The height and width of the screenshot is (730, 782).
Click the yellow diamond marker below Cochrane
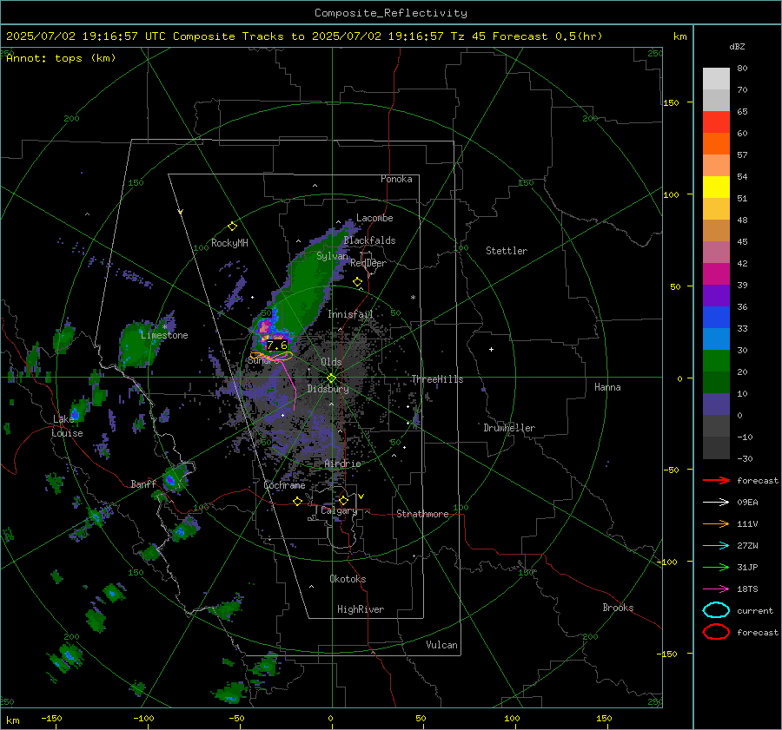(298, 502)
